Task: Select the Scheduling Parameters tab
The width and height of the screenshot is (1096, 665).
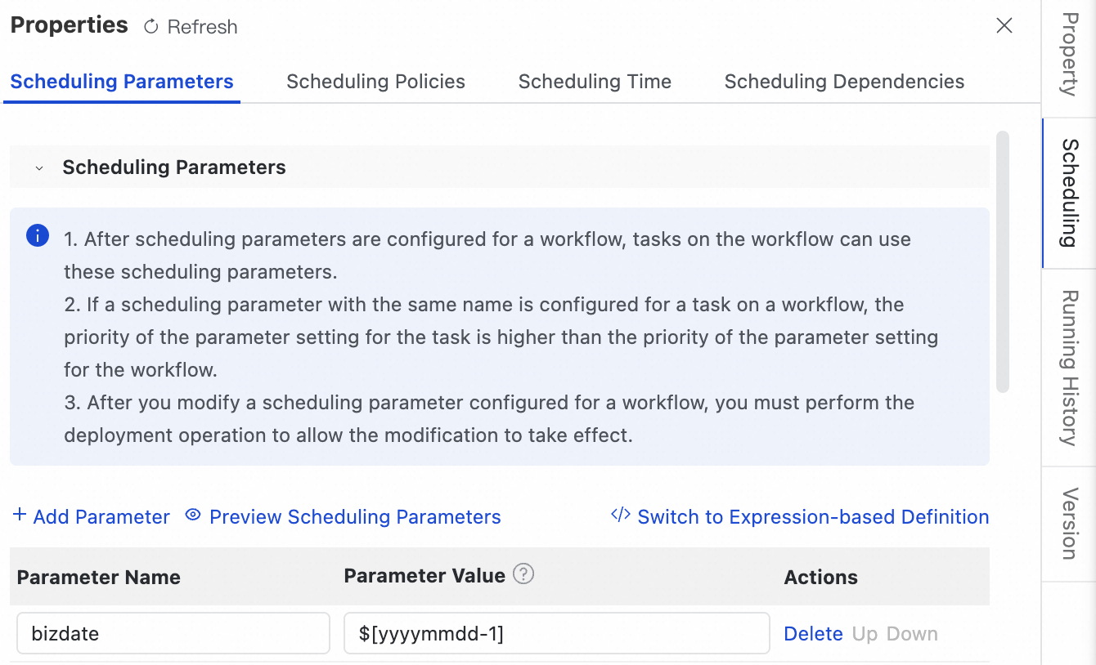Action: [122, 82]
